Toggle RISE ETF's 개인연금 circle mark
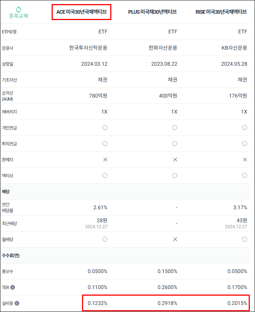255x312 pixels. (245, 127)
